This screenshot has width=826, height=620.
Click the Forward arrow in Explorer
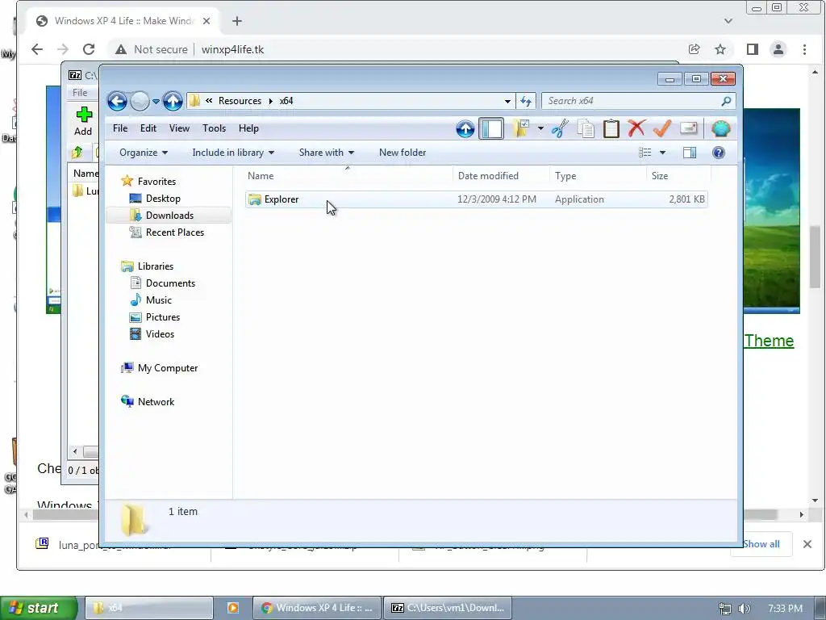coord(140,101)
